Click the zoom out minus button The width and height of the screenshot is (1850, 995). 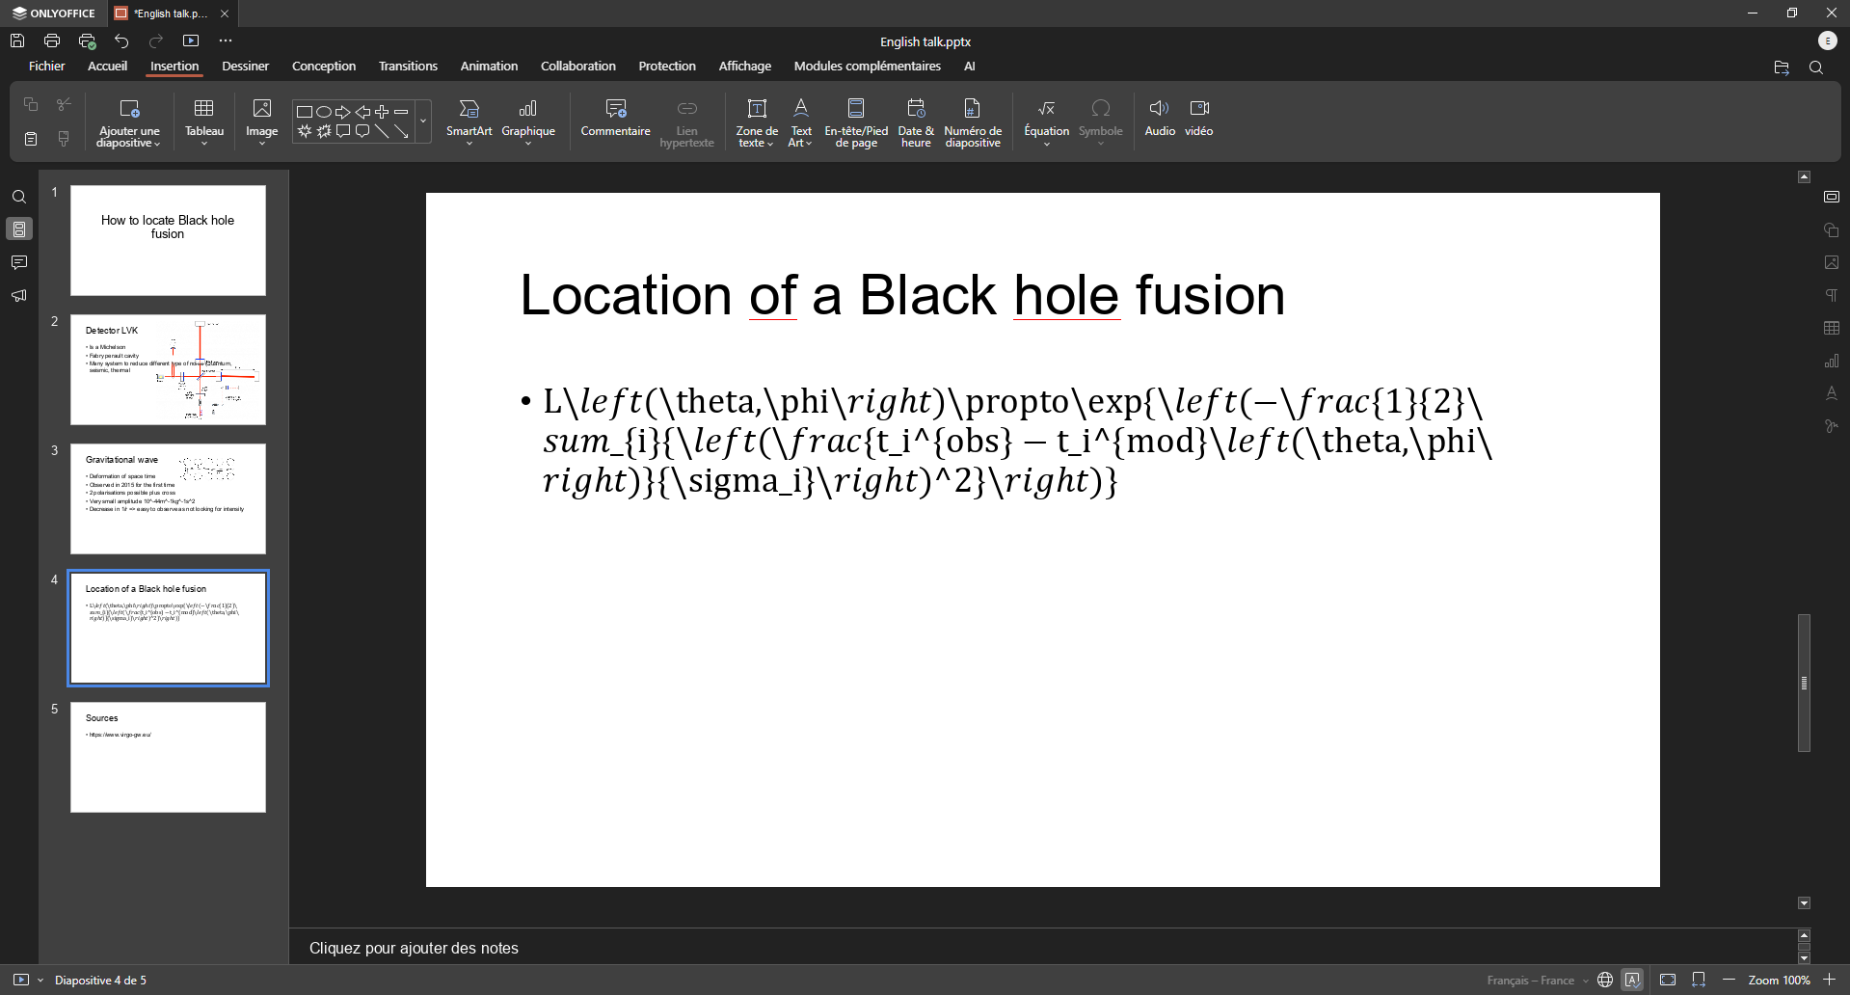(x=1729, y=980)
